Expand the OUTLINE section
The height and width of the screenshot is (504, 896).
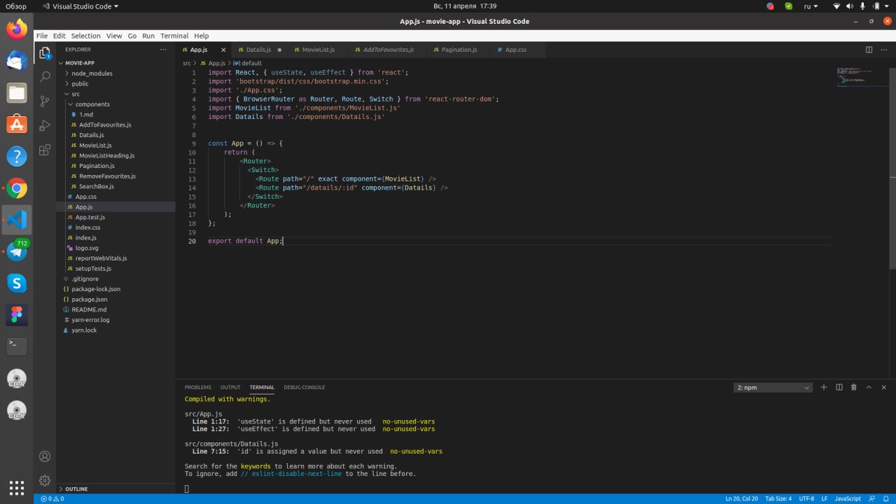tap(76, 489)
